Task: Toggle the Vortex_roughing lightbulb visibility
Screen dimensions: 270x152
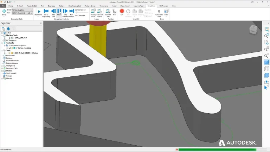Action: click(x=12, y=48)
